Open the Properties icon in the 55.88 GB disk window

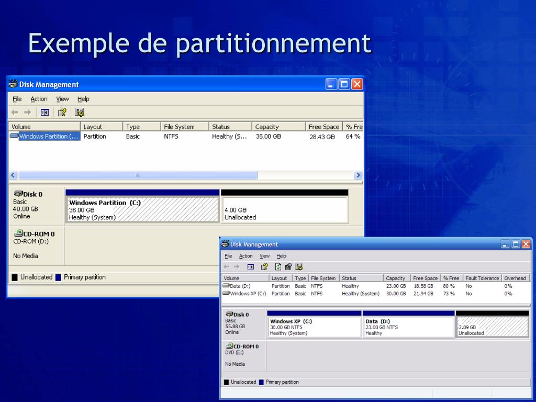click(x=288, y=266)
